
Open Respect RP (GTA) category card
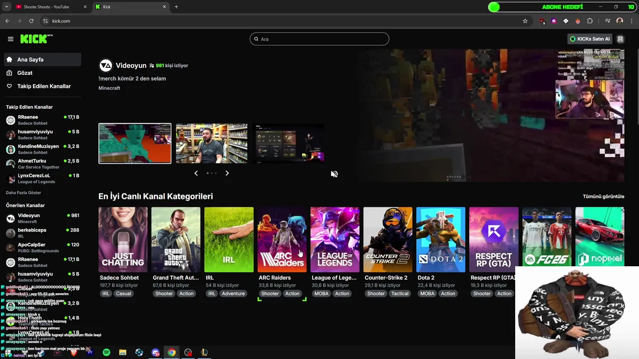(494, 240)
